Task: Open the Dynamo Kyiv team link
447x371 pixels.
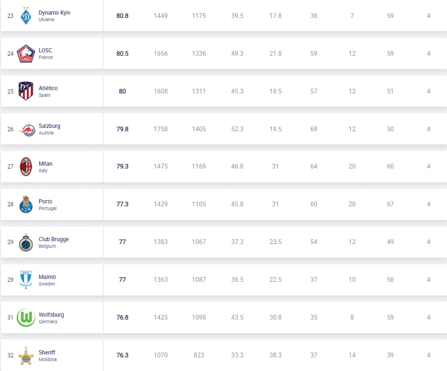Action: tap(54, 13)
